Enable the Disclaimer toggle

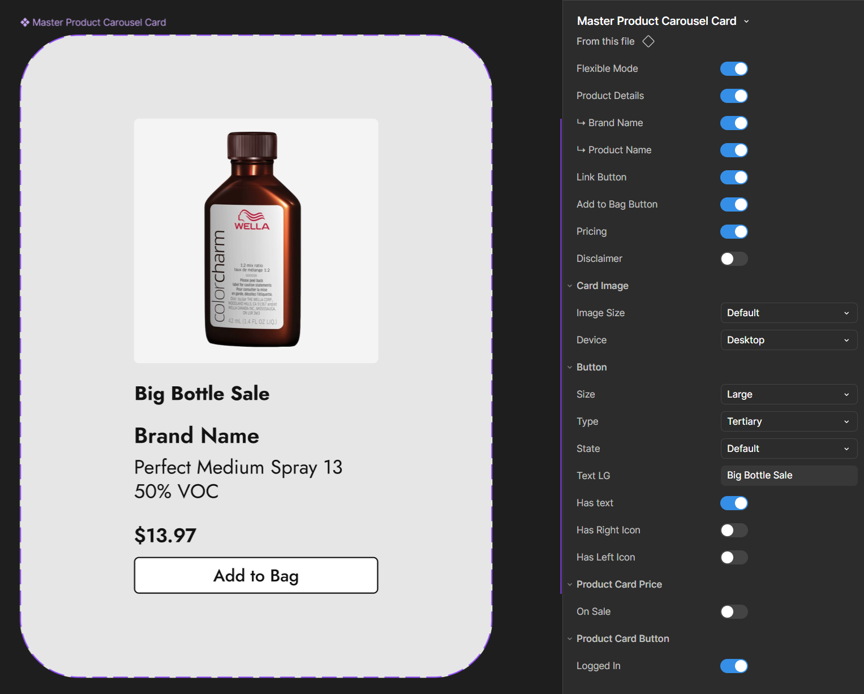(734, 259)
